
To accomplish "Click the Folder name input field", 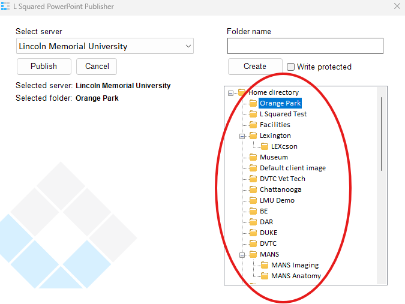I will 305,46.
